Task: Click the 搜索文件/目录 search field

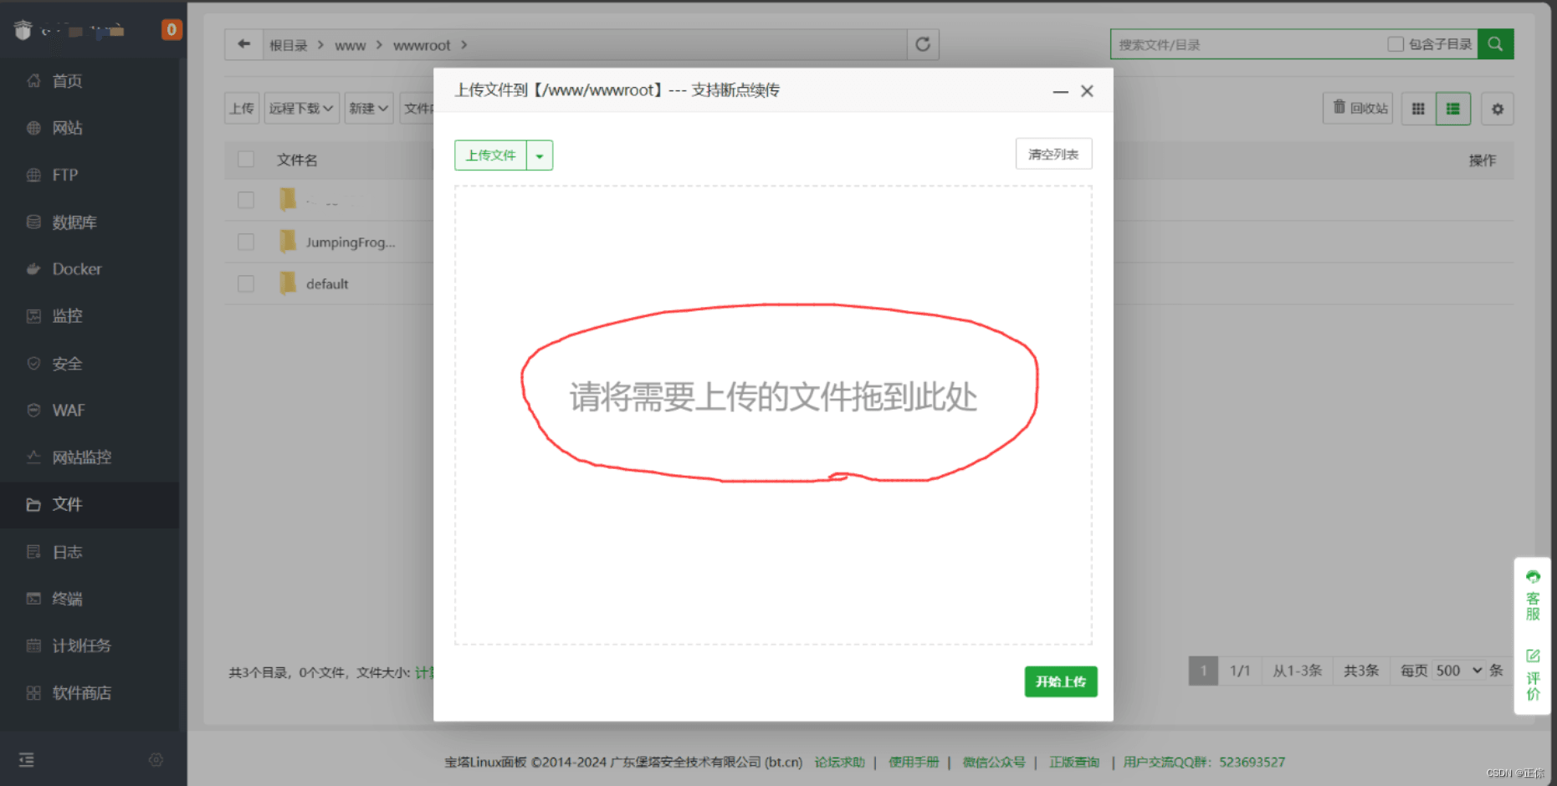Action: pos(1247,44)
